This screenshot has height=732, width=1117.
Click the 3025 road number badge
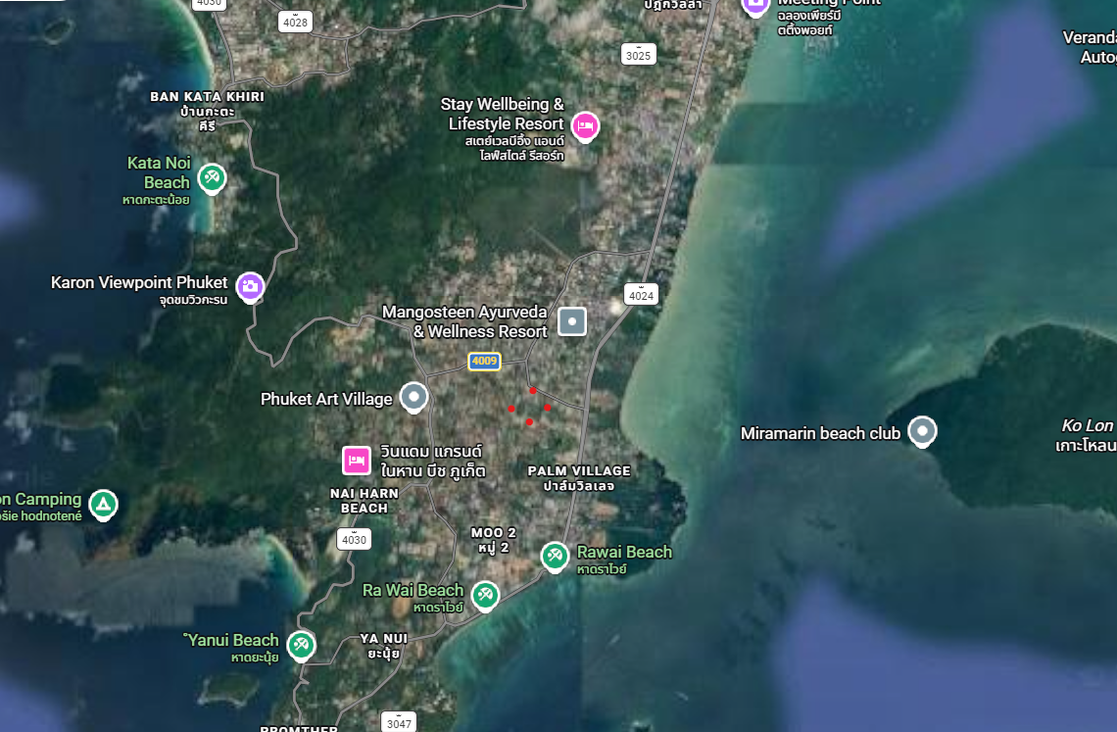coord(638,54)
